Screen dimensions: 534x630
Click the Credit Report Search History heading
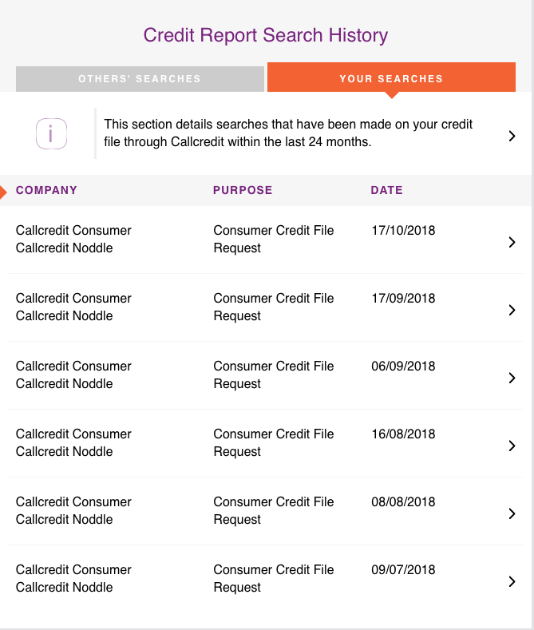pyautogui.click(x=266, y=35)
